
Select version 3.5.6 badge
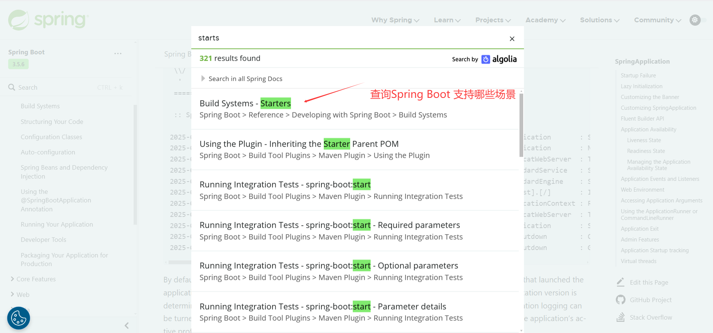18,64
